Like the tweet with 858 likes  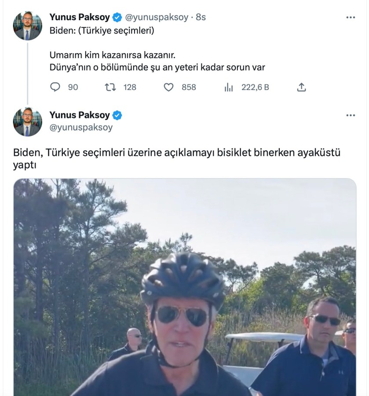[169, 87]
